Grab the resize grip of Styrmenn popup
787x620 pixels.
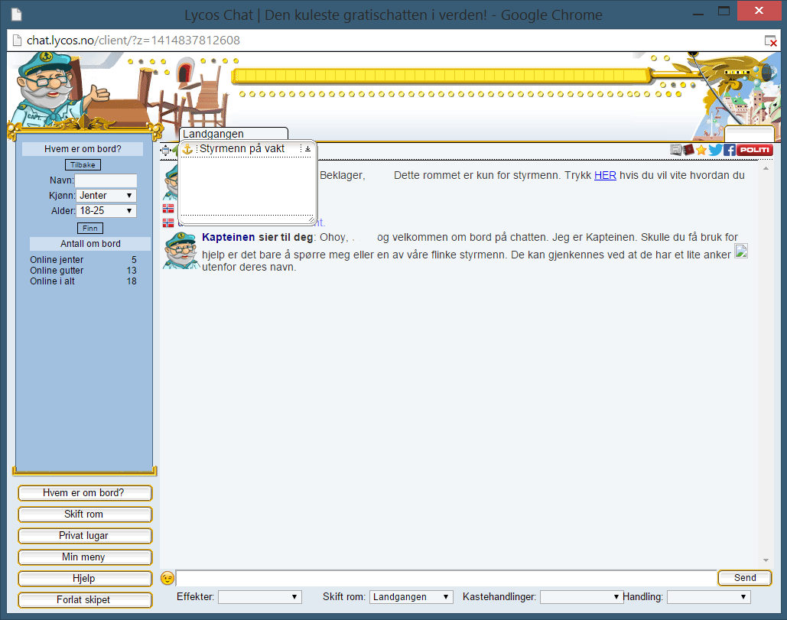(x=311, y=220)
